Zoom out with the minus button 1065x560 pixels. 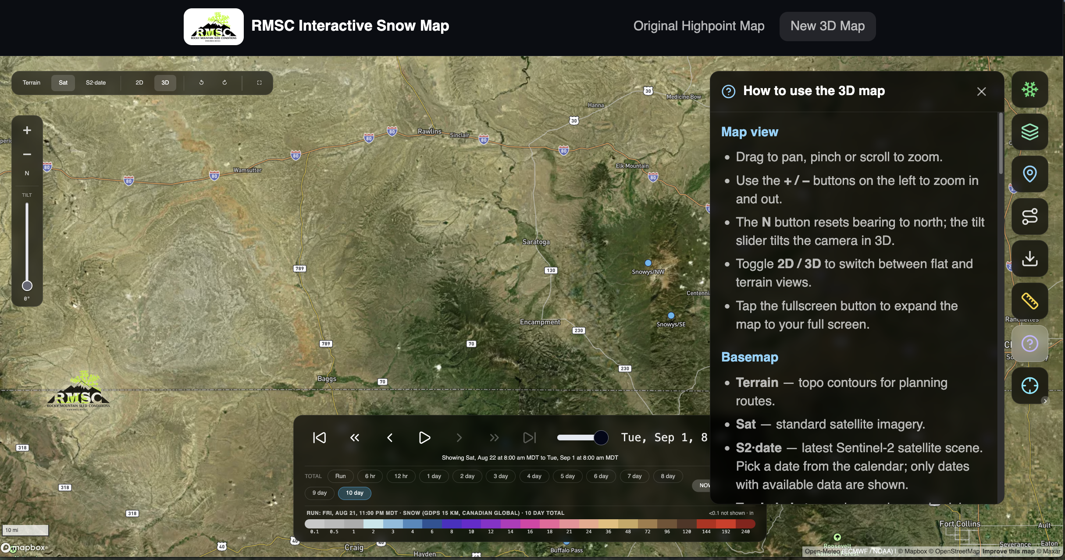click(27, 154)
